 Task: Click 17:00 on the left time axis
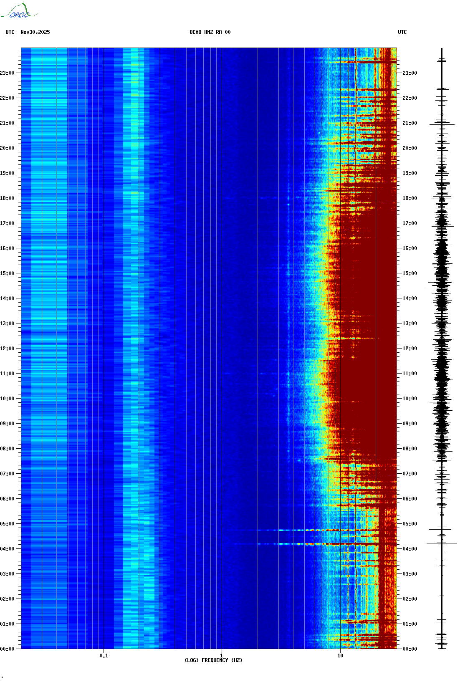click(x=7, y=223)
